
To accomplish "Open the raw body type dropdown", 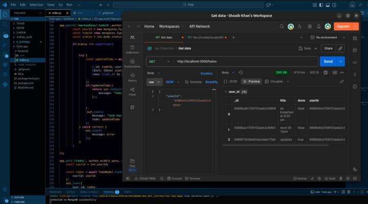I will (x=154, y=82).
